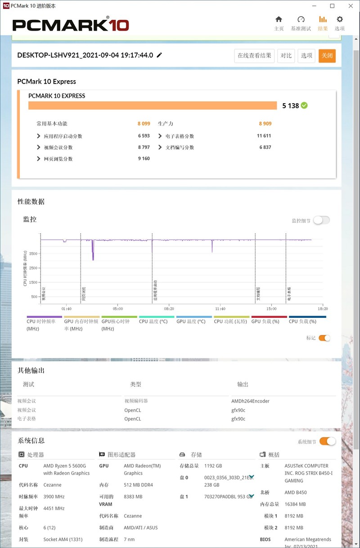Click the orange 关闭 close result button
The height and width of the screenshot is (548, 360).
pyautogui.click(x=327, y=55)
